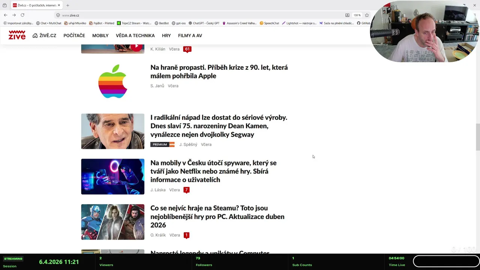480x270 pixels.
Task: Open Importovat záložky bookmark
Action: 18,23
